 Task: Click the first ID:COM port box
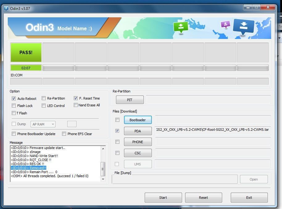point(26,81)
